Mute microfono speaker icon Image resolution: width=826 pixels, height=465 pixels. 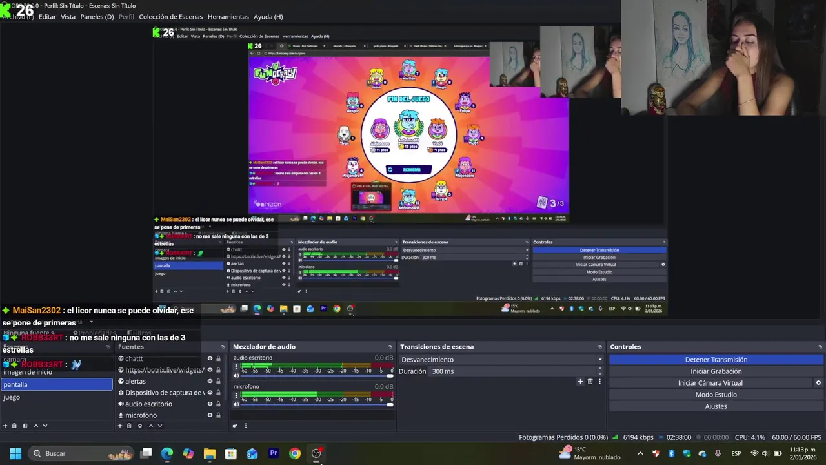tap(236, 404)
